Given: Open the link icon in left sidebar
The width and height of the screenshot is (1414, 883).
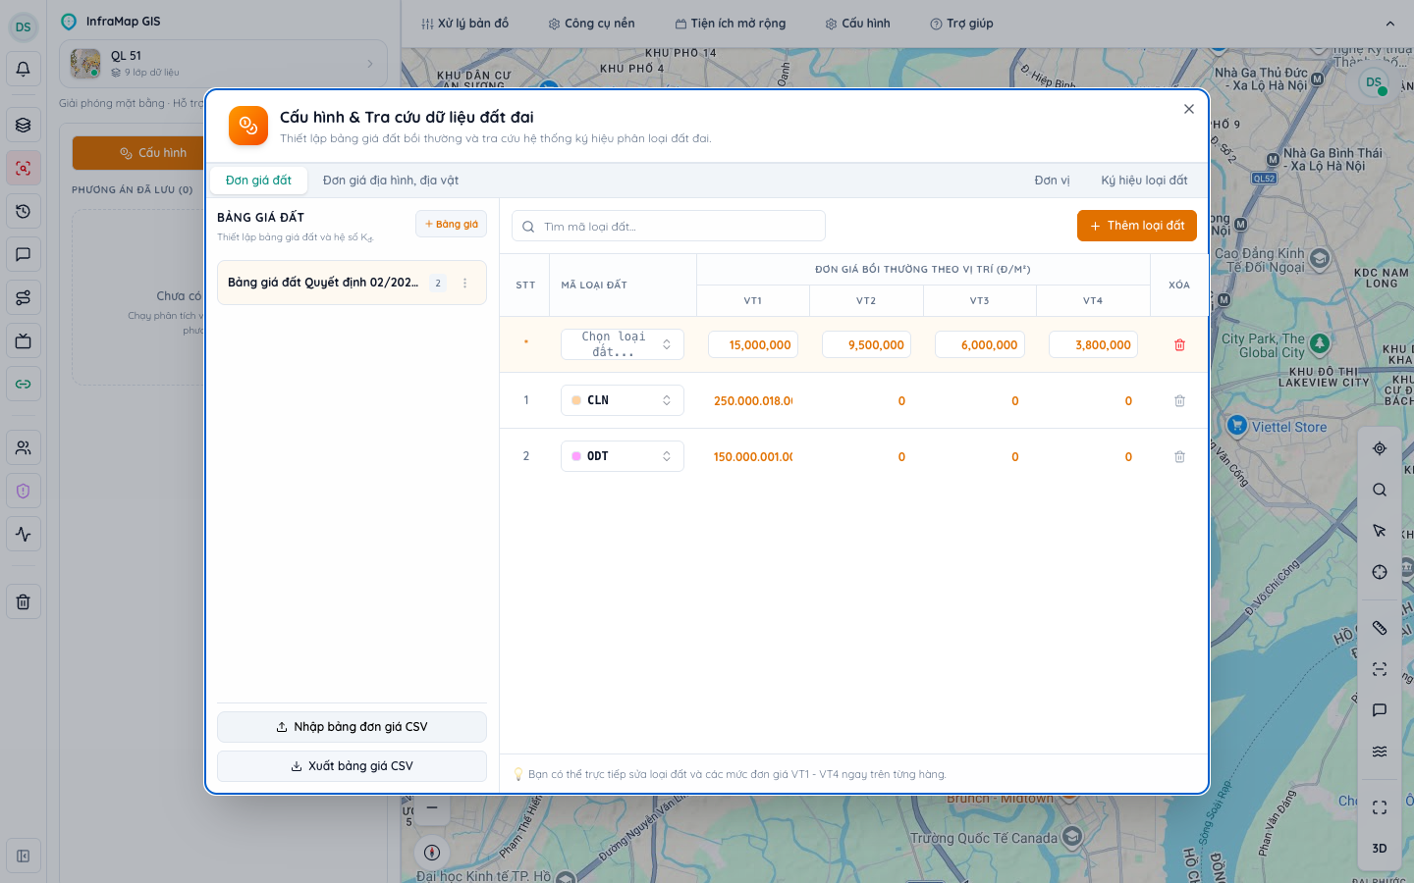Looking at the screenshot, I should tap(24, 384).
